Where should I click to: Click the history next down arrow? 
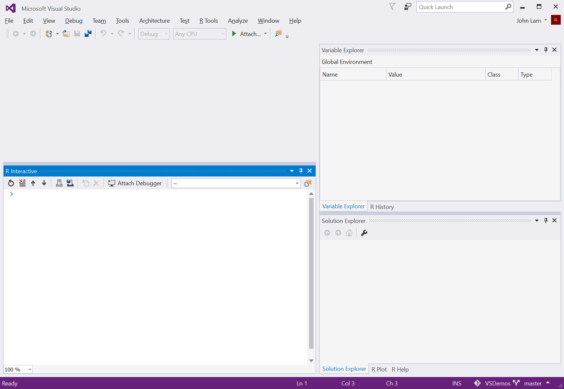[44, 183]
